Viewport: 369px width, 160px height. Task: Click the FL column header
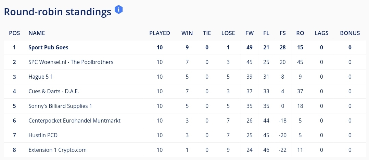266,33
